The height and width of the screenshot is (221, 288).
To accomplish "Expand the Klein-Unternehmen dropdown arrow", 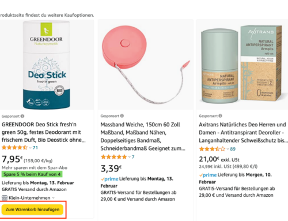I will pos(54,198).
